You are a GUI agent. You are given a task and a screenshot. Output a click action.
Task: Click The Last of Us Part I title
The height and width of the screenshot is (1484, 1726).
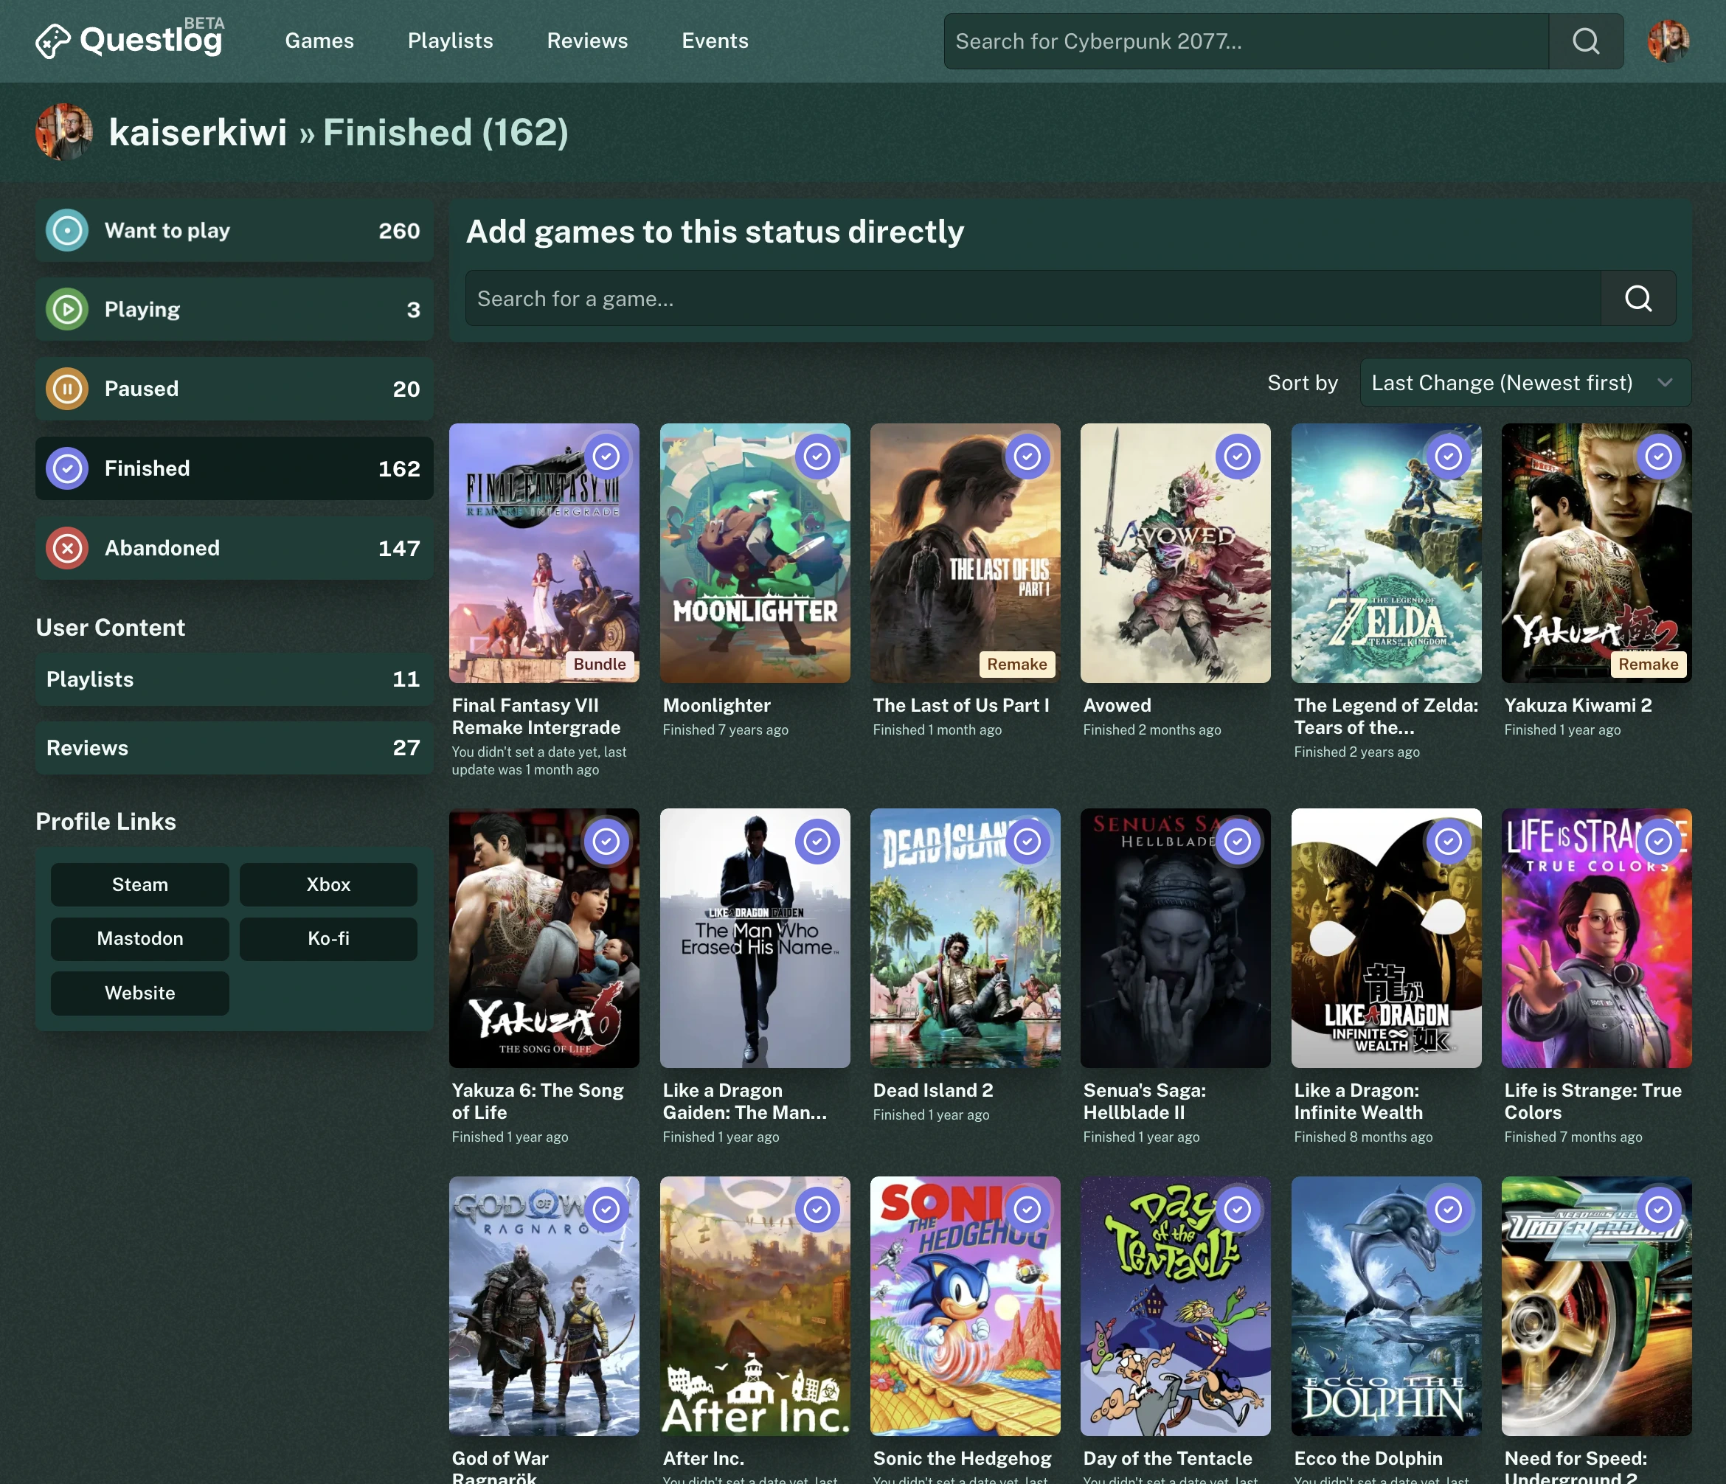click(961, 705)
